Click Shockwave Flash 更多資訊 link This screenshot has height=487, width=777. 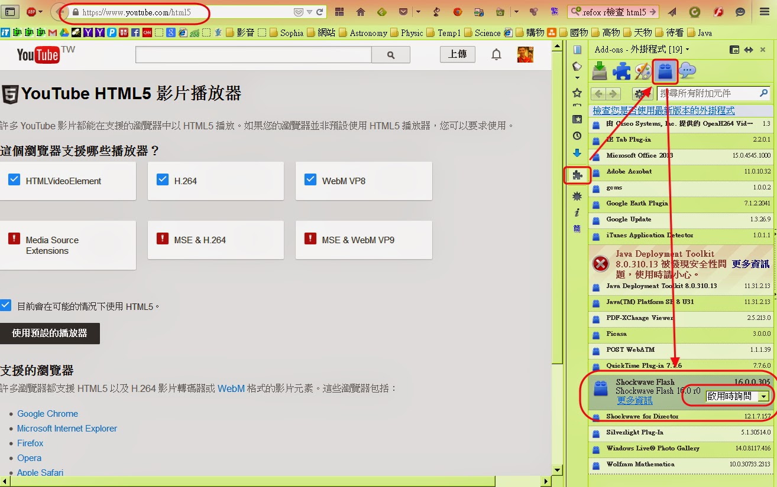click(634, 400)
